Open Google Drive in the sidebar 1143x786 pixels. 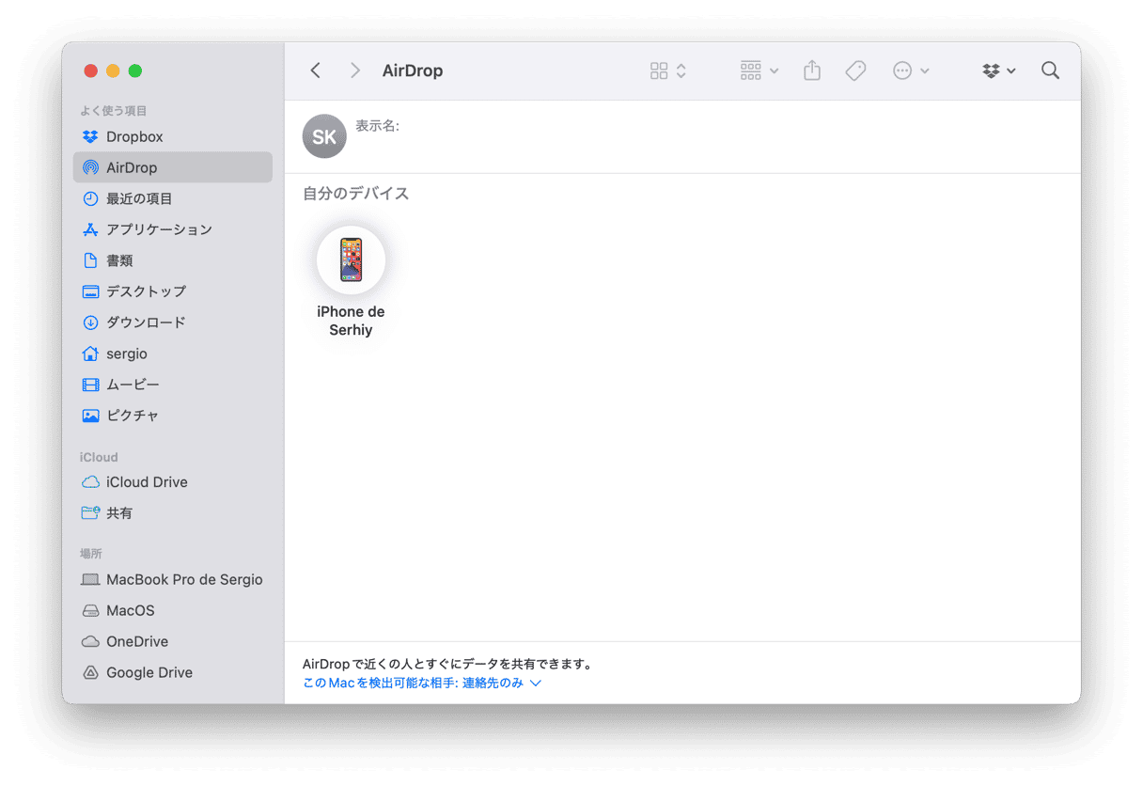click(173, 672)
